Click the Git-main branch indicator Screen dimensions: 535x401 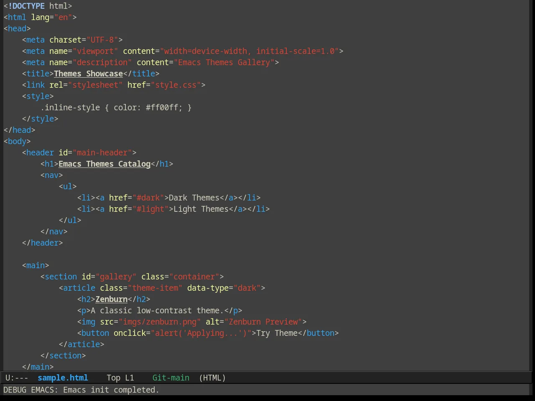pyautogui.click(x=171, y=378)
